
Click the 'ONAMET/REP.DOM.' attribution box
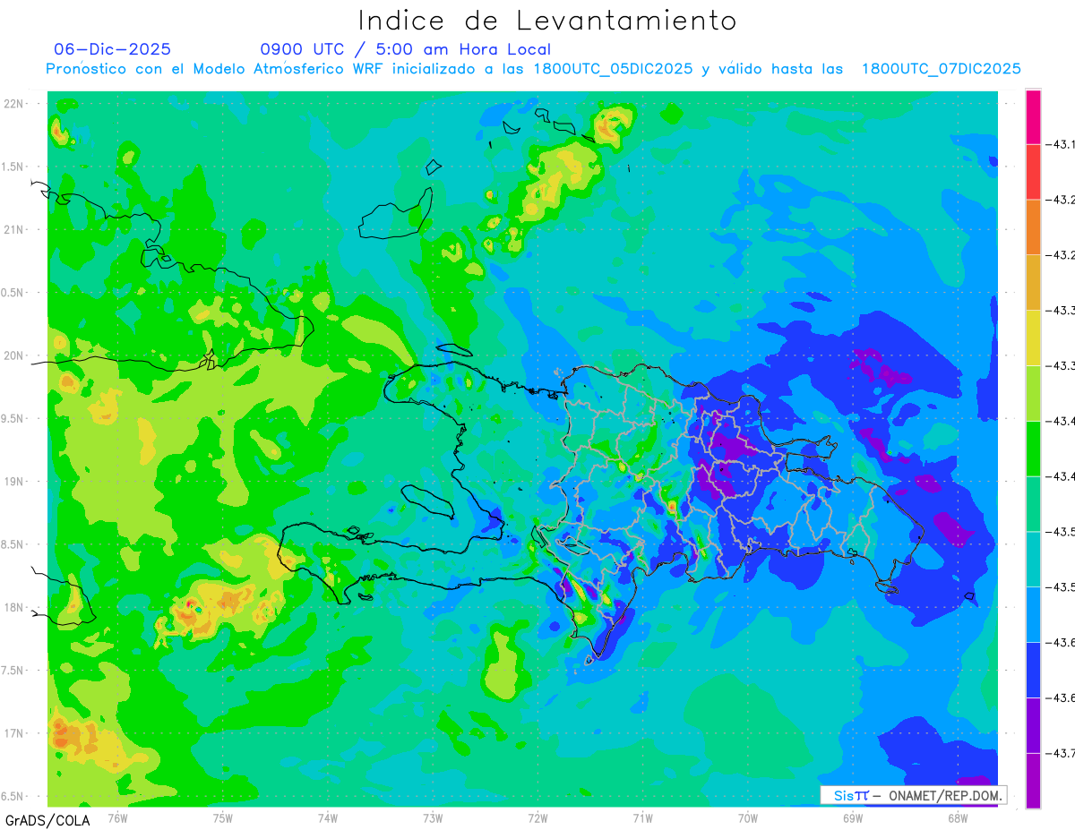pyautogui.click(x=913, y=795)
